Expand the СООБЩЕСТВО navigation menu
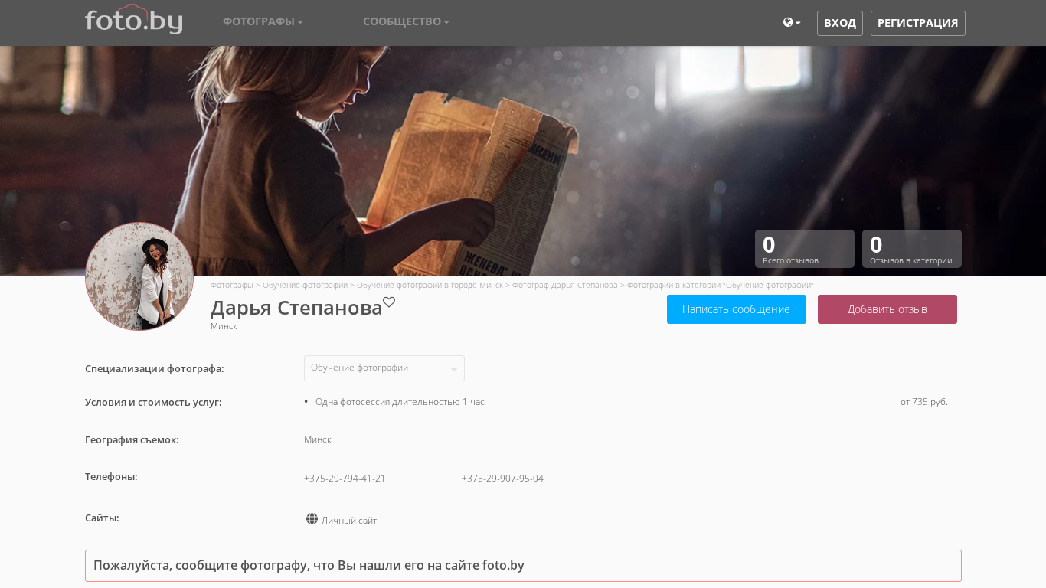Viewport: 1046px width, 588px height. point(406,22)
